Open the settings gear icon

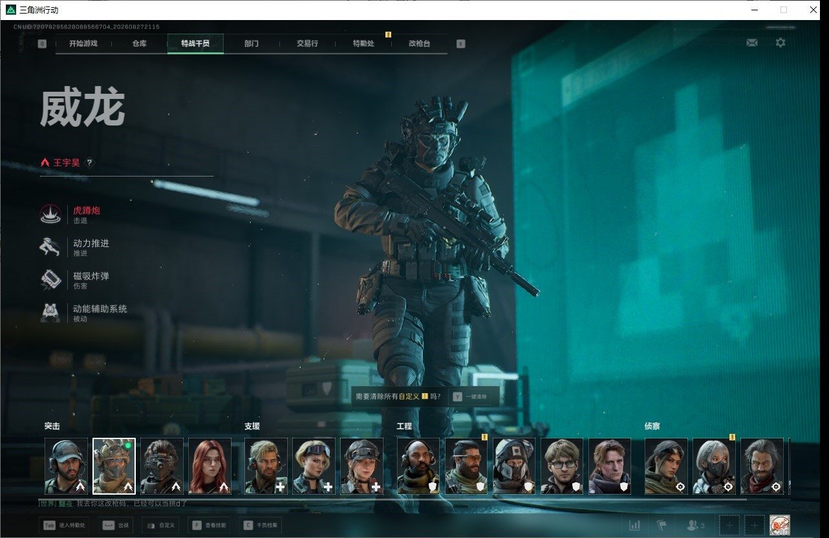tap(781, 43)
